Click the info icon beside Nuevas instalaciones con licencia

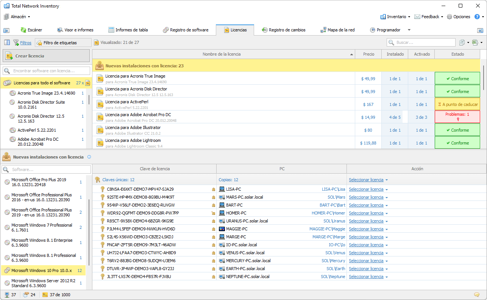89,157
